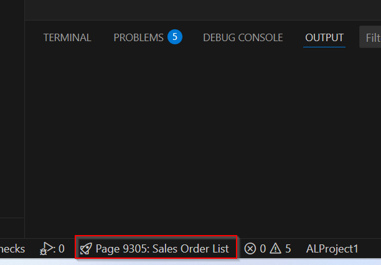Click the warnings triangle icon
This screenshot has height=265, width=381.
point(275,249)
